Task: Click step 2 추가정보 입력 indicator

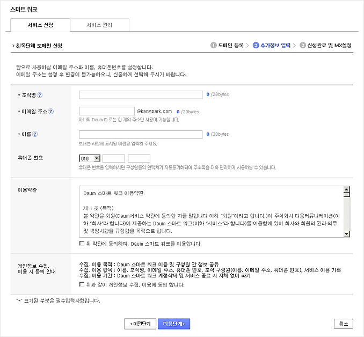Action: [272, 45]
